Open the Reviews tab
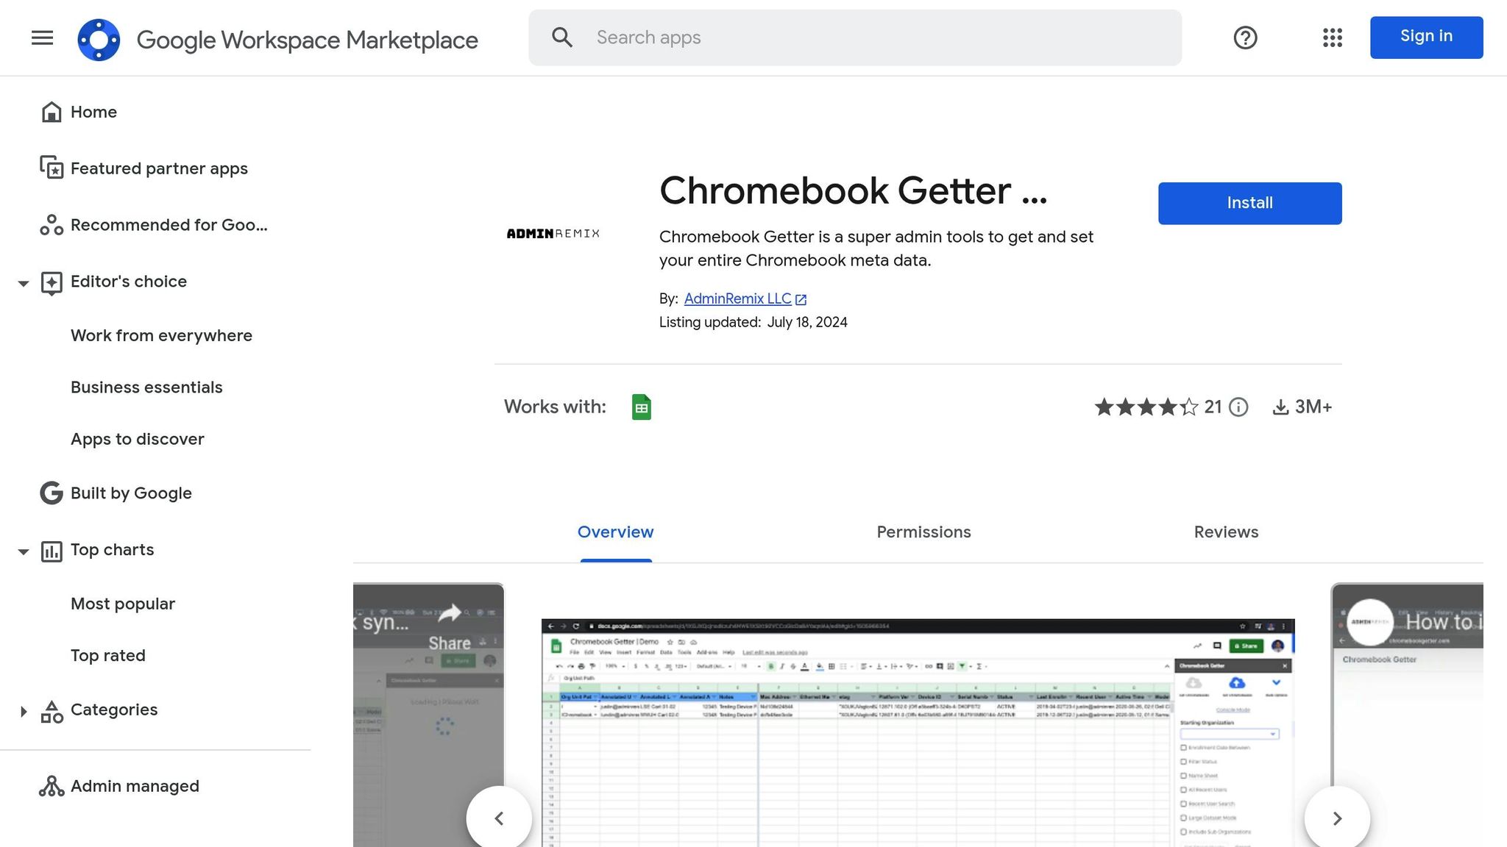The width and height of the screenshot is (1507, 847). [x=1225, y=532]
